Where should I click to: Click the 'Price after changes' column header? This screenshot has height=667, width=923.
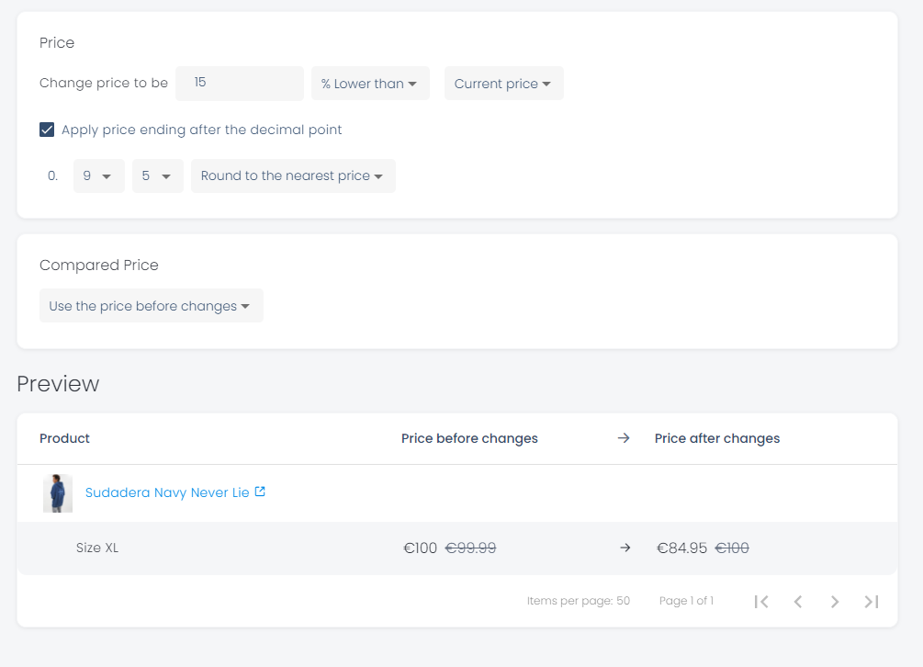coord(717,438)
